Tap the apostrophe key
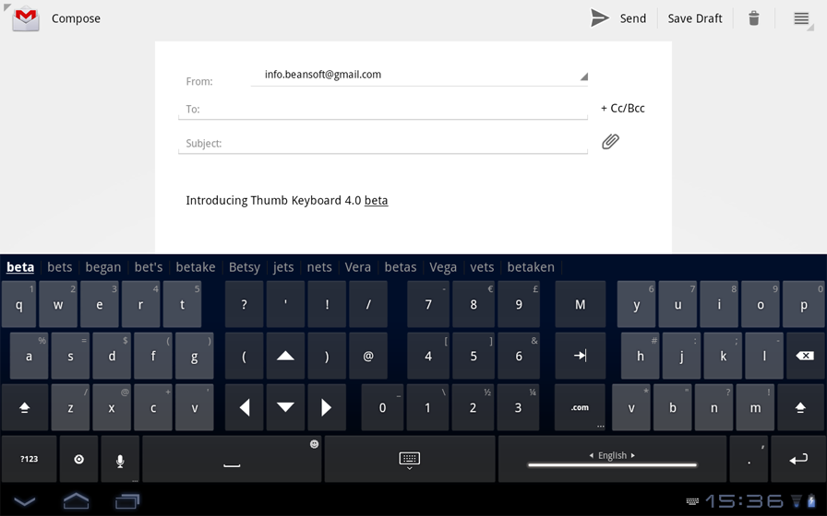The height and width of the screenshot is (516, 827). 285,304
